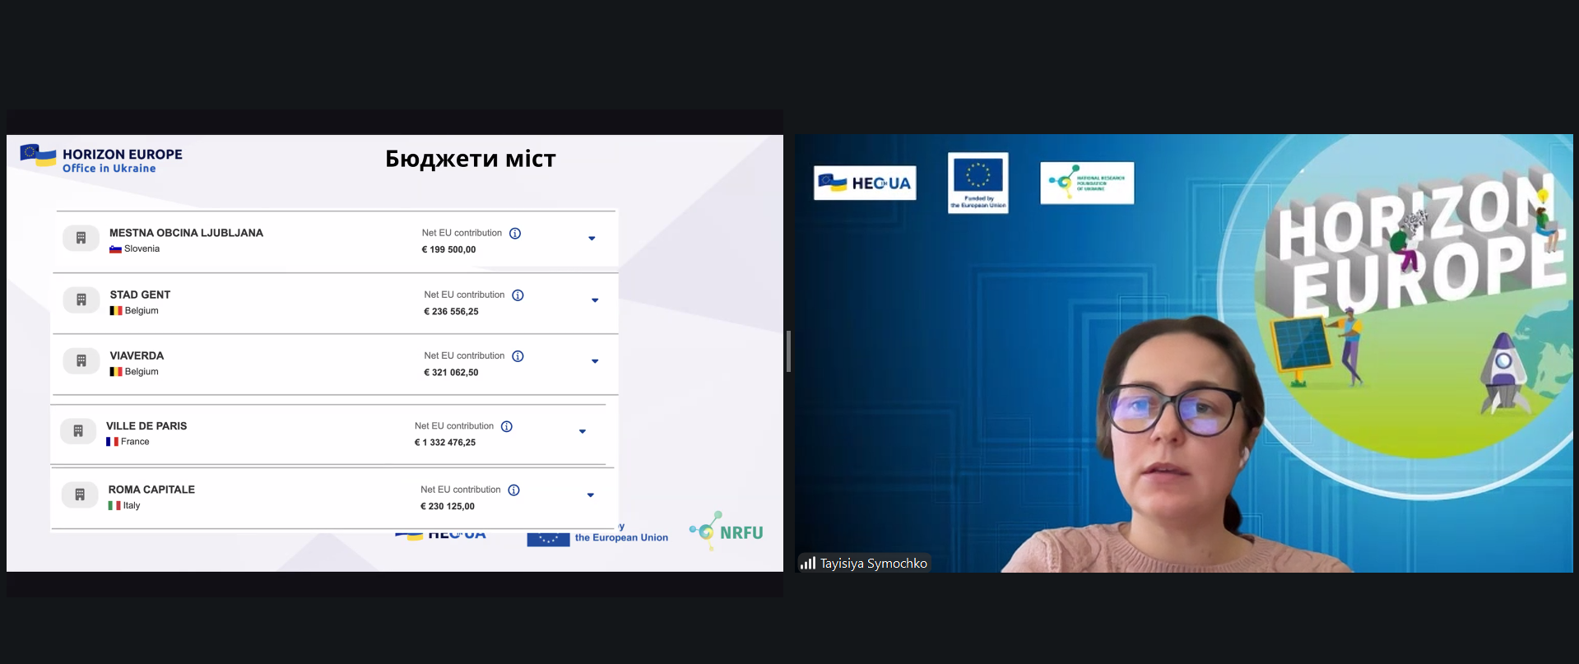Expand the MESTNA OBCINA LJUBLJANA row
The image size is (1579, 664).
pyautogui.click(x=592, y=239)
